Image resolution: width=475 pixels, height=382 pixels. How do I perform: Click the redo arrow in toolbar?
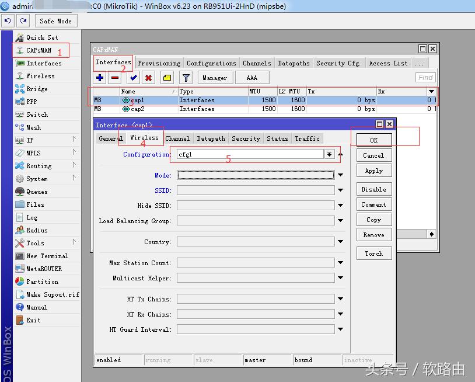tap(23, 21)
